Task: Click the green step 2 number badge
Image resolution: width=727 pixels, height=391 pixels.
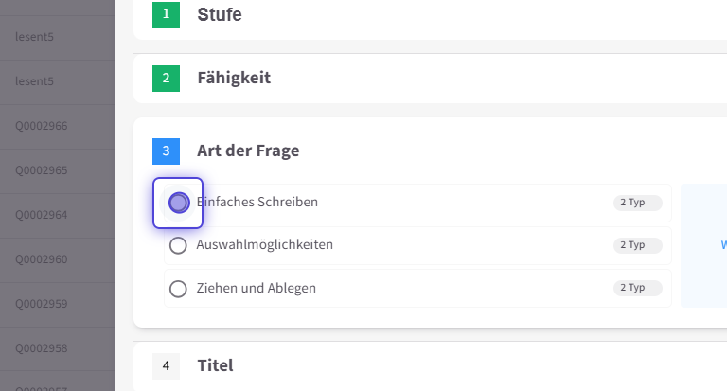Action: 166,78
